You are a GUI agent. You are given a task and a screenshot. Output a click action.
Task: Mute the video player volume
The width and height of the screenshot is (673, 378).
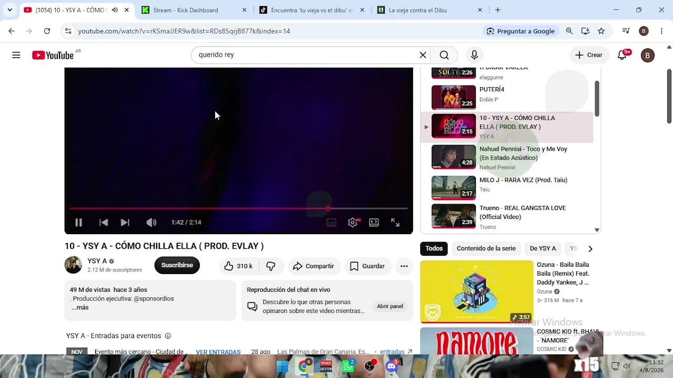click(x=151, y=223)
